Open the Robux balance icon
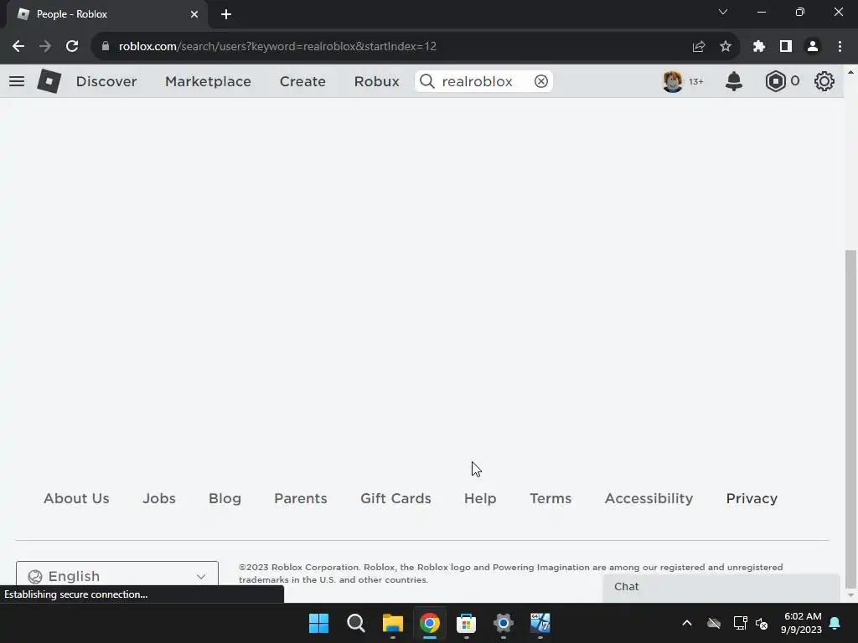 coord(775,81)
